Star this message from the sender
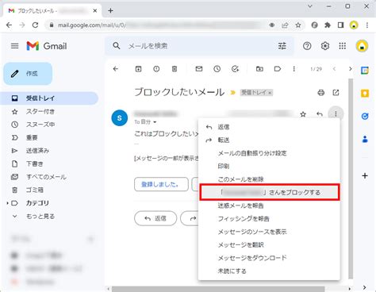 (x=303, y=114)
